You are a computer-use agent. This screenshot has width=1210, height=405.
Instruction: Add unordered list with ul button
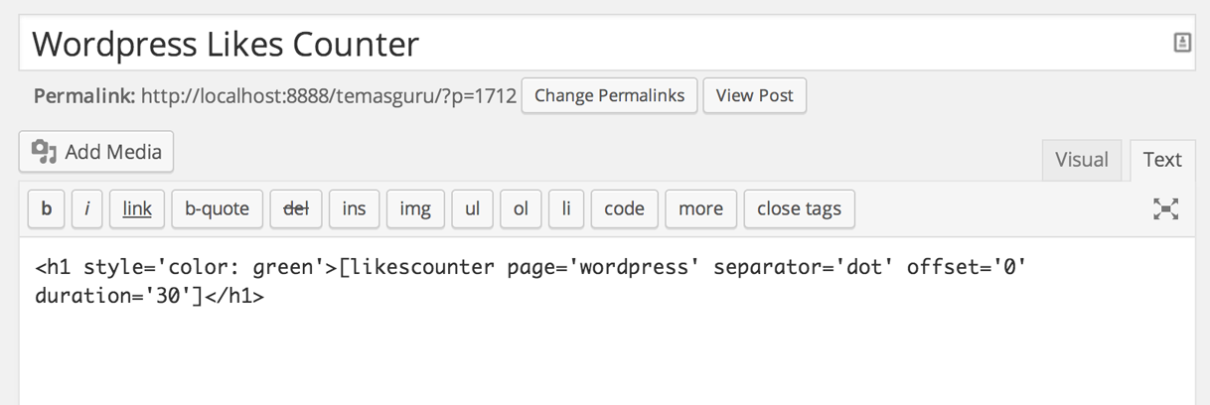[x=472, y=208]
